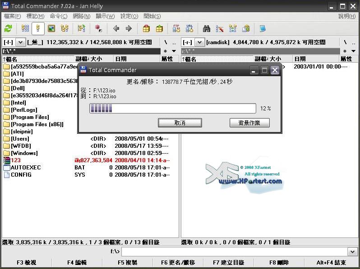
Task: Go to right panel root directory backslash
Action: coord(345,42)
